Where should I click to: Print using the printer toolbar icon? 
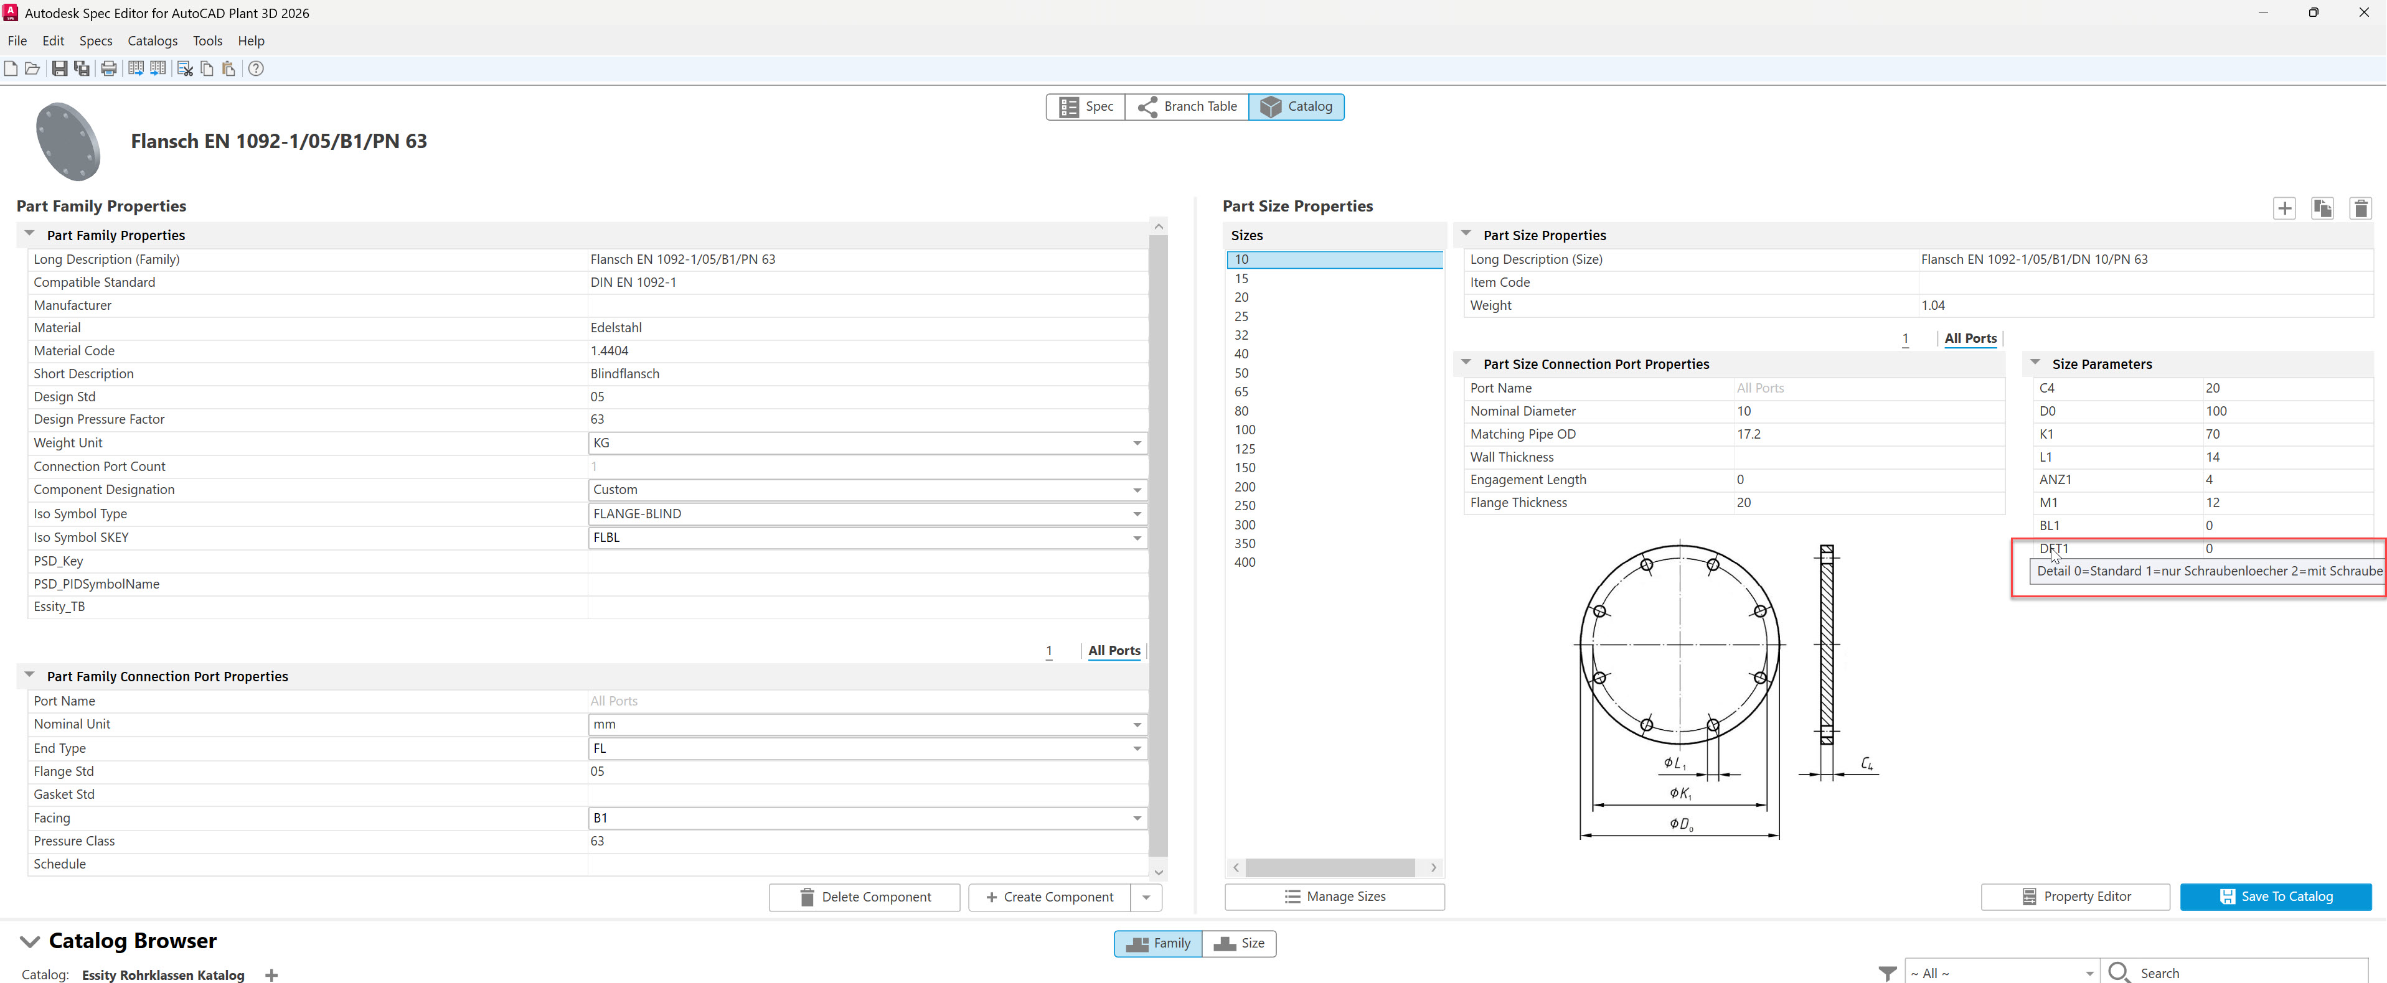pos(108,68)
